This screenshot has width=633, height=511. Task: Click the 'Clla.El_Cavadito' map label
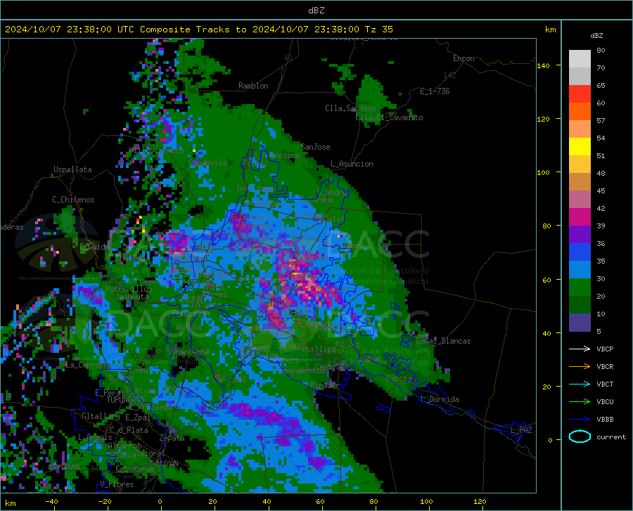click(x=389, y=117)
